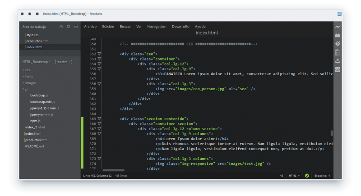
Task: Click the vertical scrollbar thumb in editor
Action: pos(332,133)
